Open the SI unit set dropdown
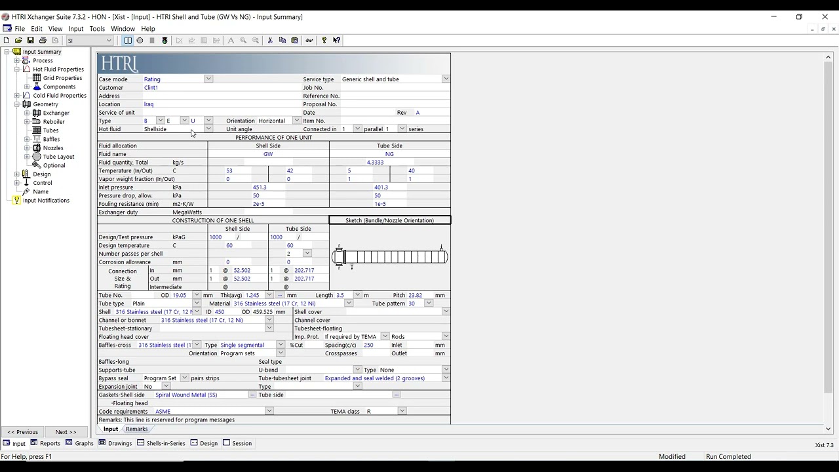The height and width of the screenshot is (472, 839). click(109, 41)
